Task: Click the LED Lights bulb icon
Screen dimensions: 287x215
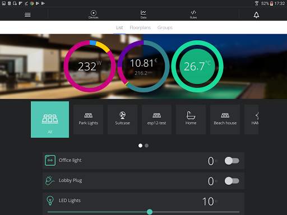Action: (x=50, y=200)
